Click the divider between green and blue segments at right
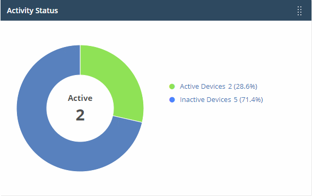This screenshot has height=196, width=312. click(x=127, y=119)
